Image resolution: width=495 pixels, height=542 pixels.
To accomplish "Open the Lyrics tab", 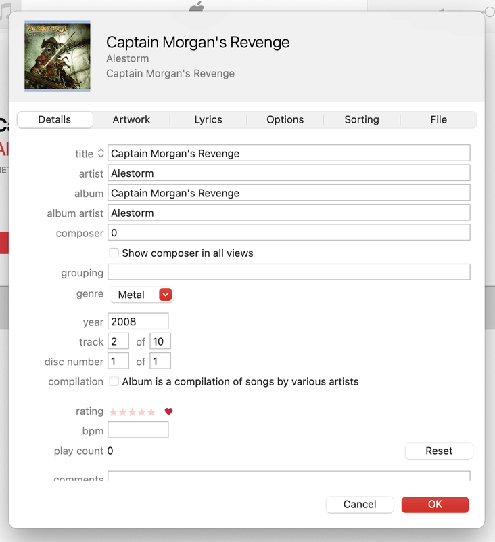I will [208, 119].
